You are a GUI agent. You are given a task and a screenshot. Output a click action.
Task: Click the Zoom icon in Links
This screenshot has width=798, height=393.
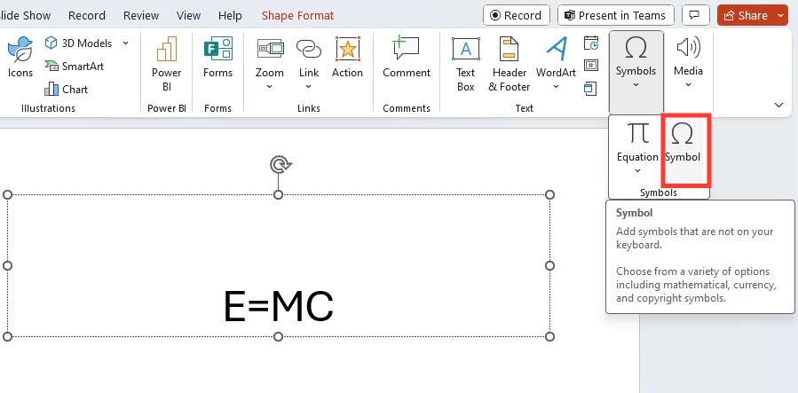pyautogui.click(x=270, y=50)
